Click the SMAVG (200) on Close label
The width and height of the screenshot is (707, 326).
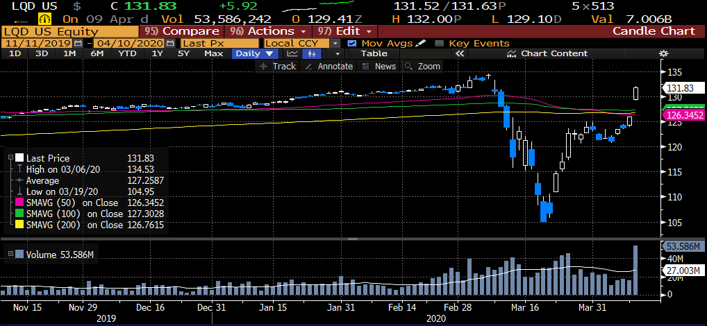74,225
